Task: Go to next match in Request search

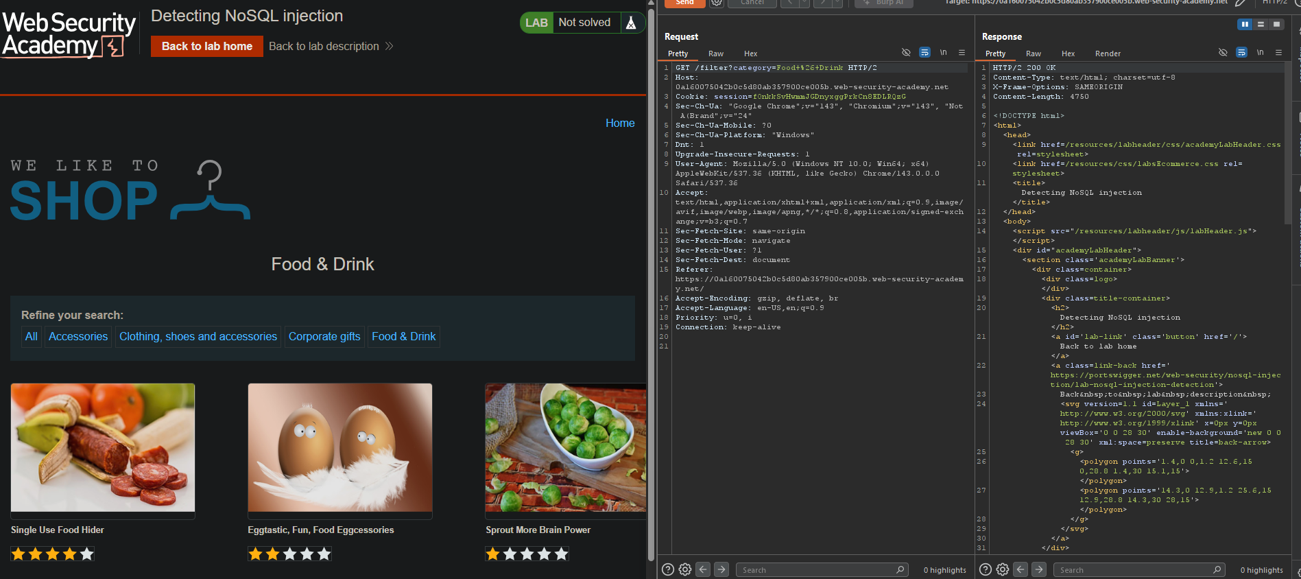Action: tap(721, 569)
